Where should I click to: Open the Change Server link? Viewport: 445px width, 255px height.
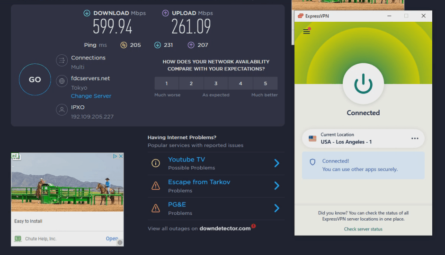click(91, 96)
